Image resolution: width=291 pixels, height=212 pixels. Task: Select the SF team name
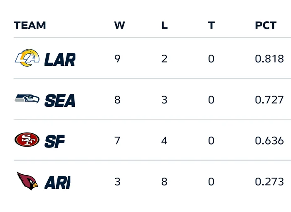point(55,141)
